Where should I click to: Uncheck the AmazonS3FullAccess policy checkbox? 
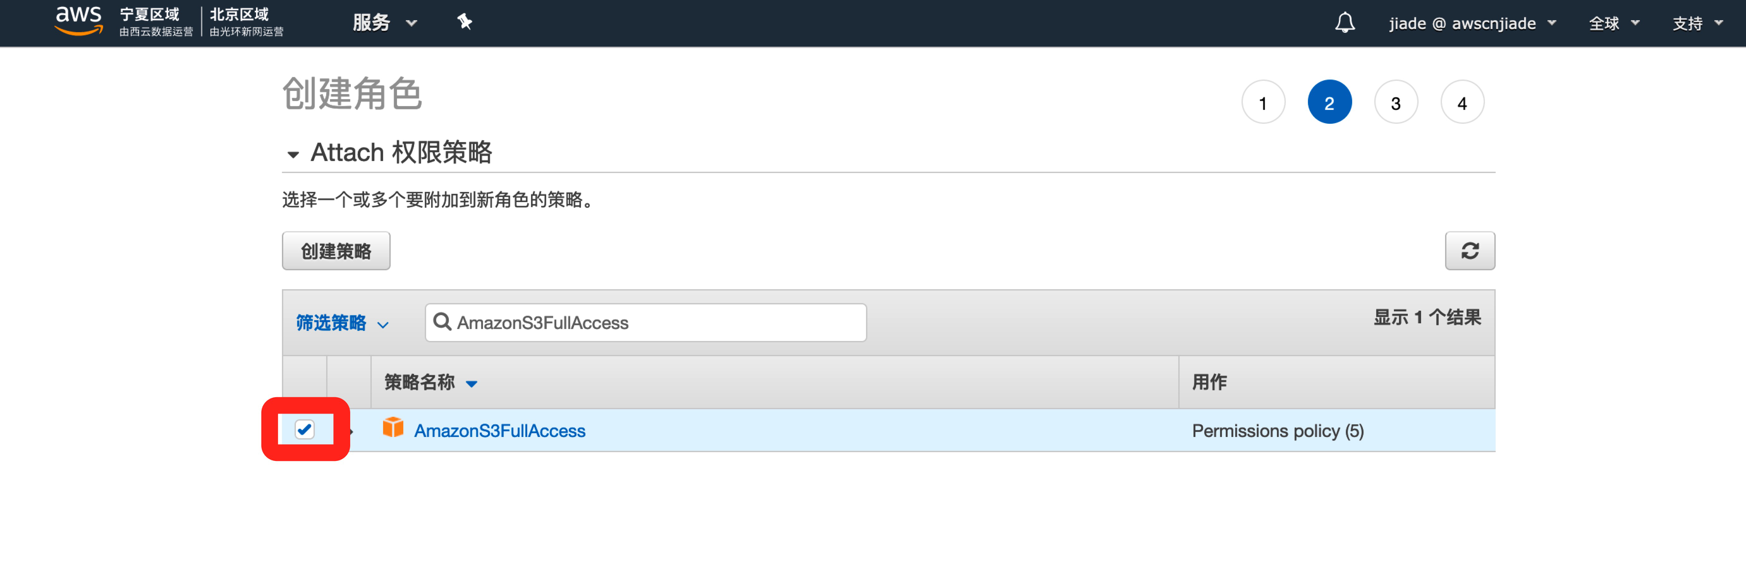coord(304,429)
